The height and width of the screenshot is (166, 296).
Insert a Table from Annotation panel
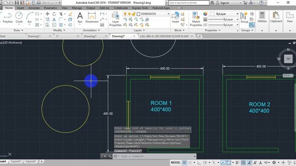click(102, 25)
